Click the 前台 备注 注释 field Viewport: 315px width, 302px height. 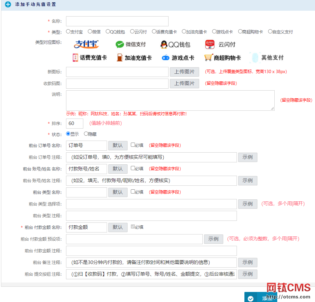(x=151, y=262)
